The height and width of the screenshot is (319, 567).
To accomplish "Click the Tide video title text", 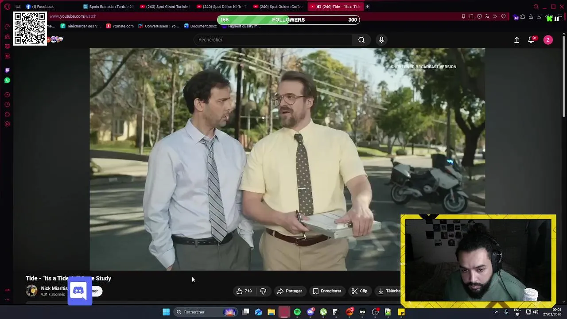I will pos(68,278).
